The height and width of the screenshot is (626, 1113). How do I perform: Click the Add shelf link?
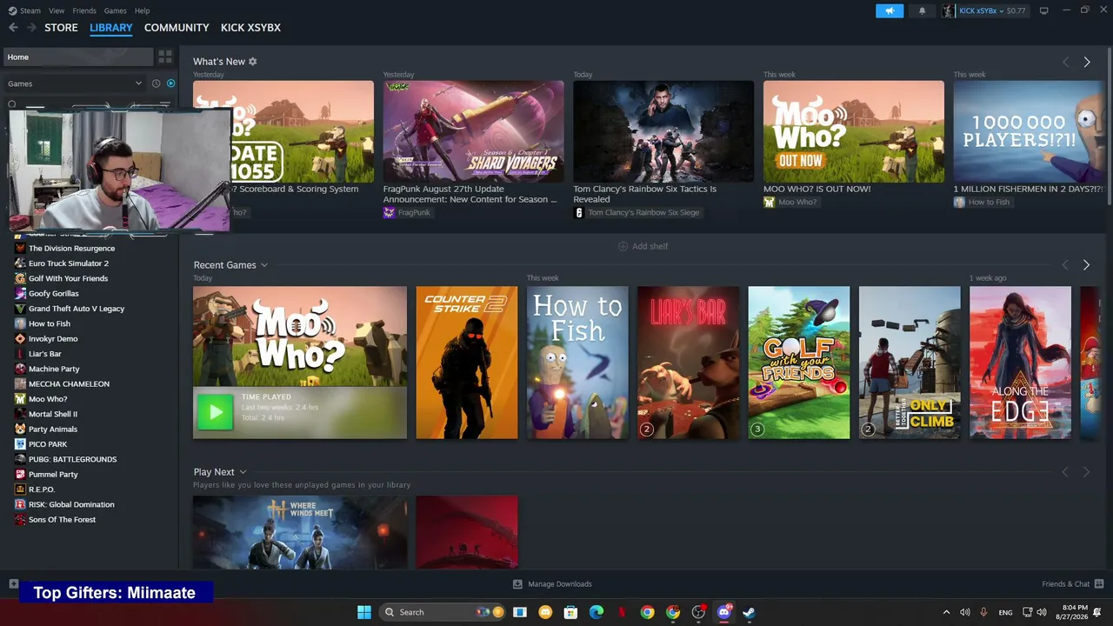click(x=650, y=246)
